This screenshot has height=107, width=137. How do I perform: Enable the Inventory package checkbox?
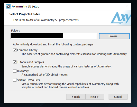click(x=15, y=71)
